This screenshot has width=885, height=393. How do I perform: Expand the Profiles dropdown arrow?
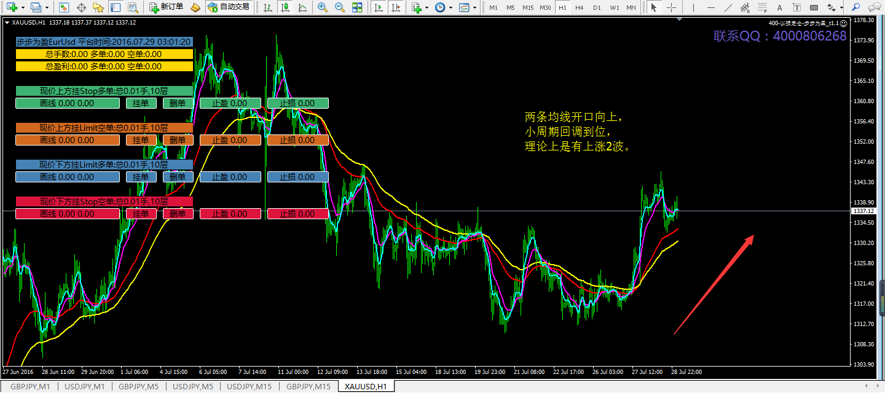[47, 7]
